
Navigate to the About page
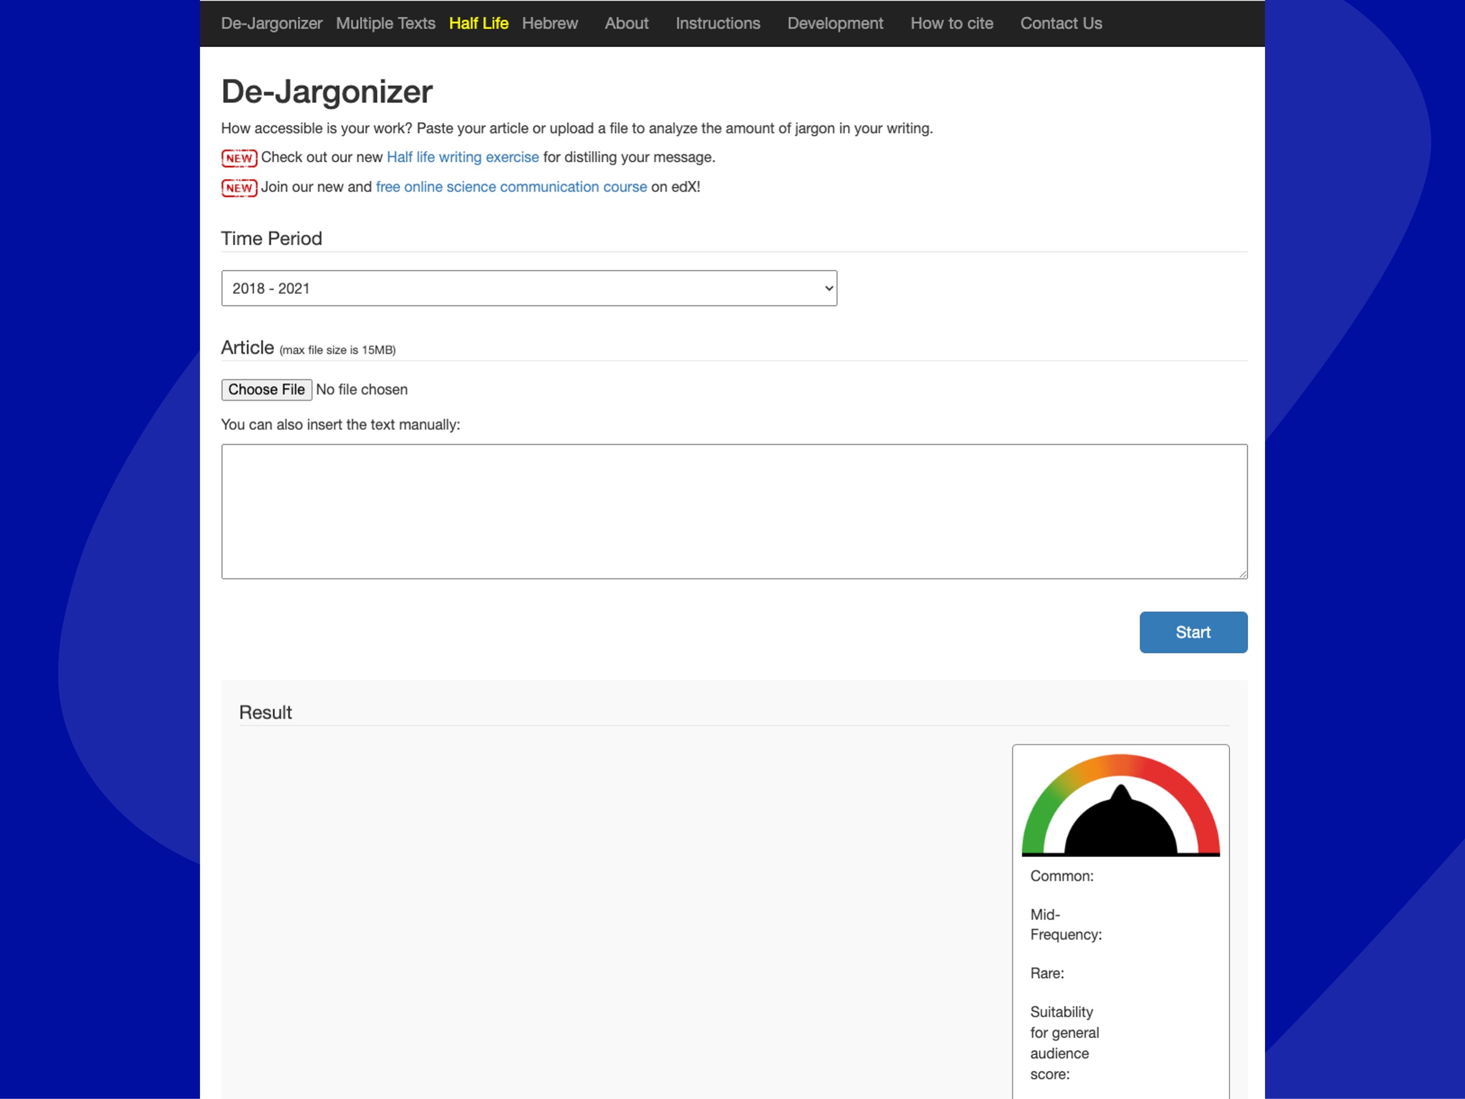point(626,23)
